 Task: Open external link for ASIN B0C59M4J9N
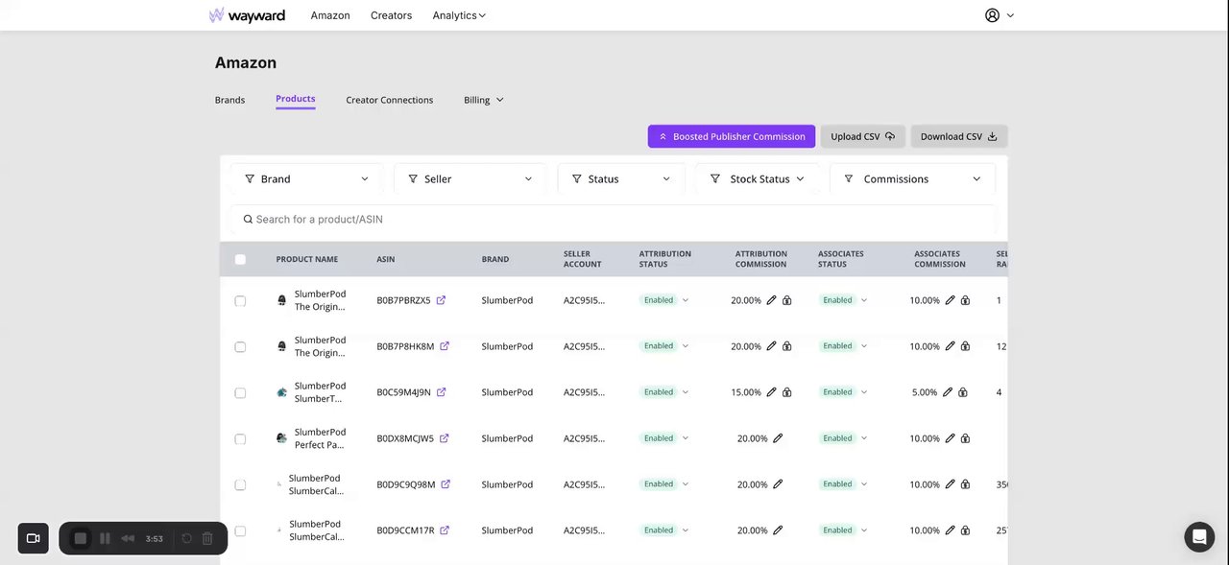[x=441, y=392]
